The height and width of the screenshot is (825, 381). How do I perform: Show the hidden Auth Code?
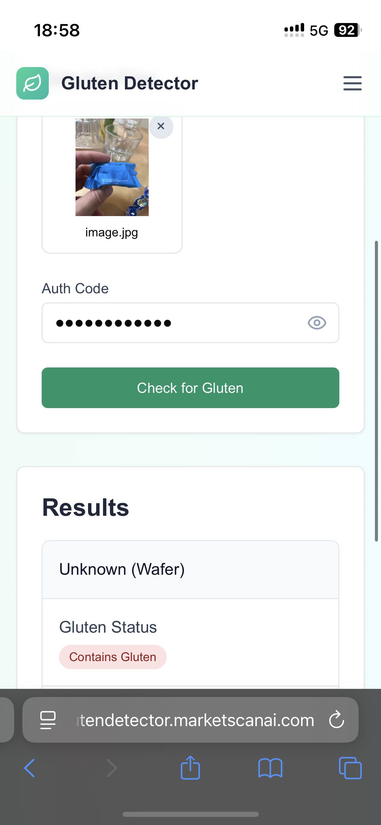click(x=317, y=323)
